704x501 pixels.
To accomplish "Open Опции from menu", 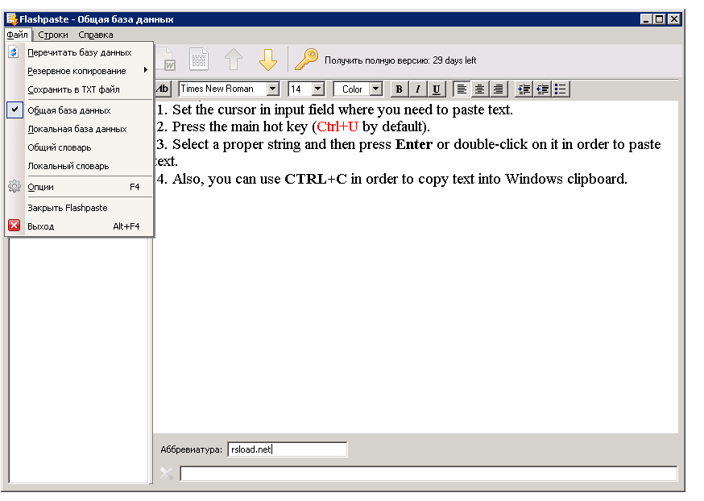I will [x=80, y=187].
